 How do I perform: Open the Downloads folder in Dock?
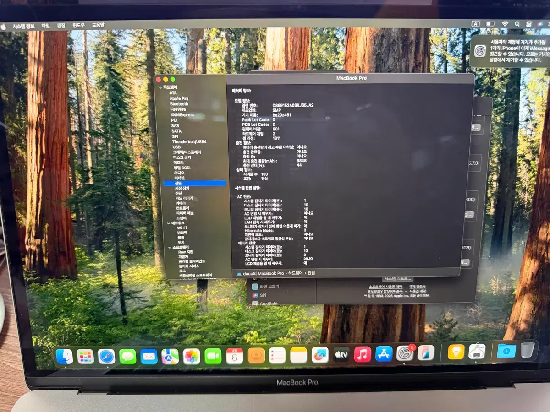click(506, 351)
